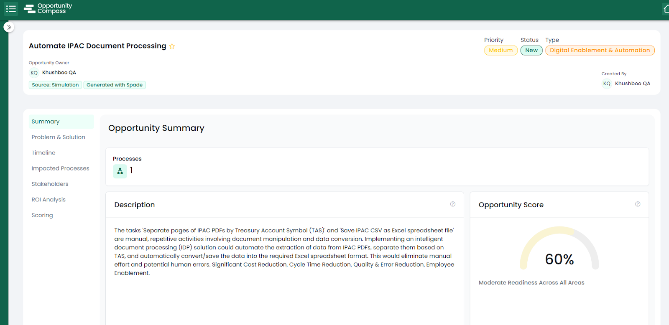Open the Scoring section

(42, 215)
